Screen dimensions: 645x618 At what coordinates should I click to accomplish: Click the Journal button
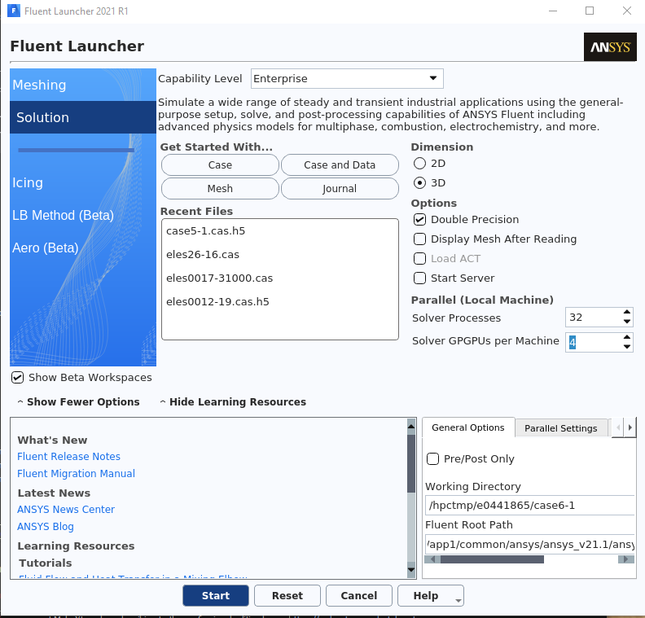pos(340,188)
